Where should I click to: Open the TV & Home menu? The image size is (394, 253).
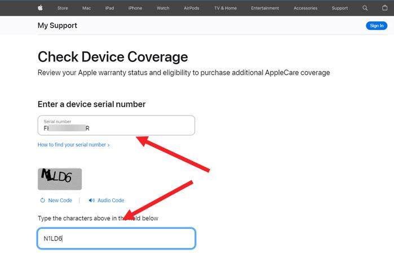tap(225, 8)
